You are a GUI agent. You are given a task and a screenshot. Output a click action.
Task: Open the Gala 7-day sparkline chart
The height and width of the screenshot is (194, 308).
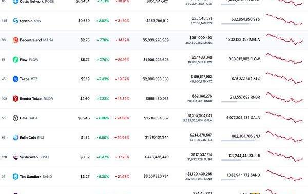(284, 117)
